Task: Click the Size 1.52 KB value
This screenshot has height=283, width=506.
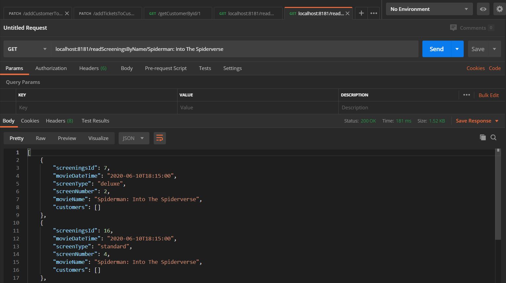Action: click(437, 121)
